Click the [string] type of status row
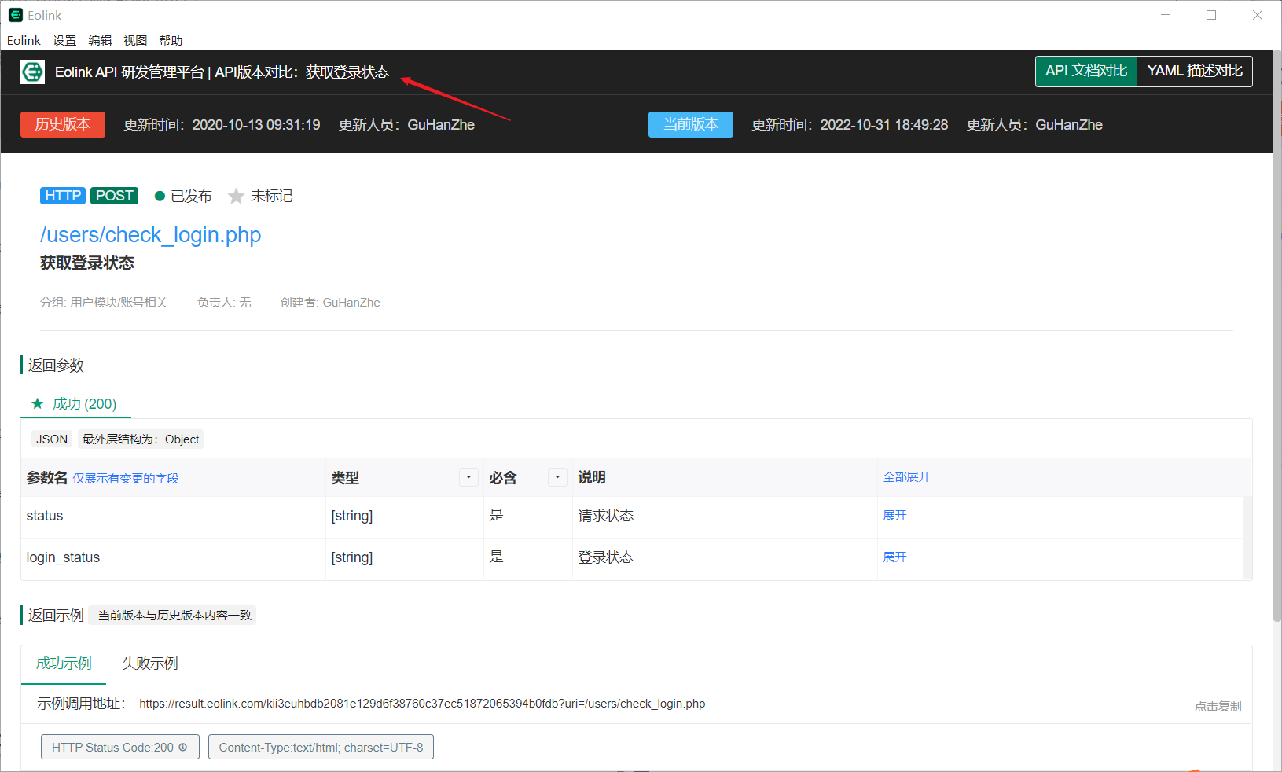The height and width of the screenshot is (772, 1282). (352, 517)
